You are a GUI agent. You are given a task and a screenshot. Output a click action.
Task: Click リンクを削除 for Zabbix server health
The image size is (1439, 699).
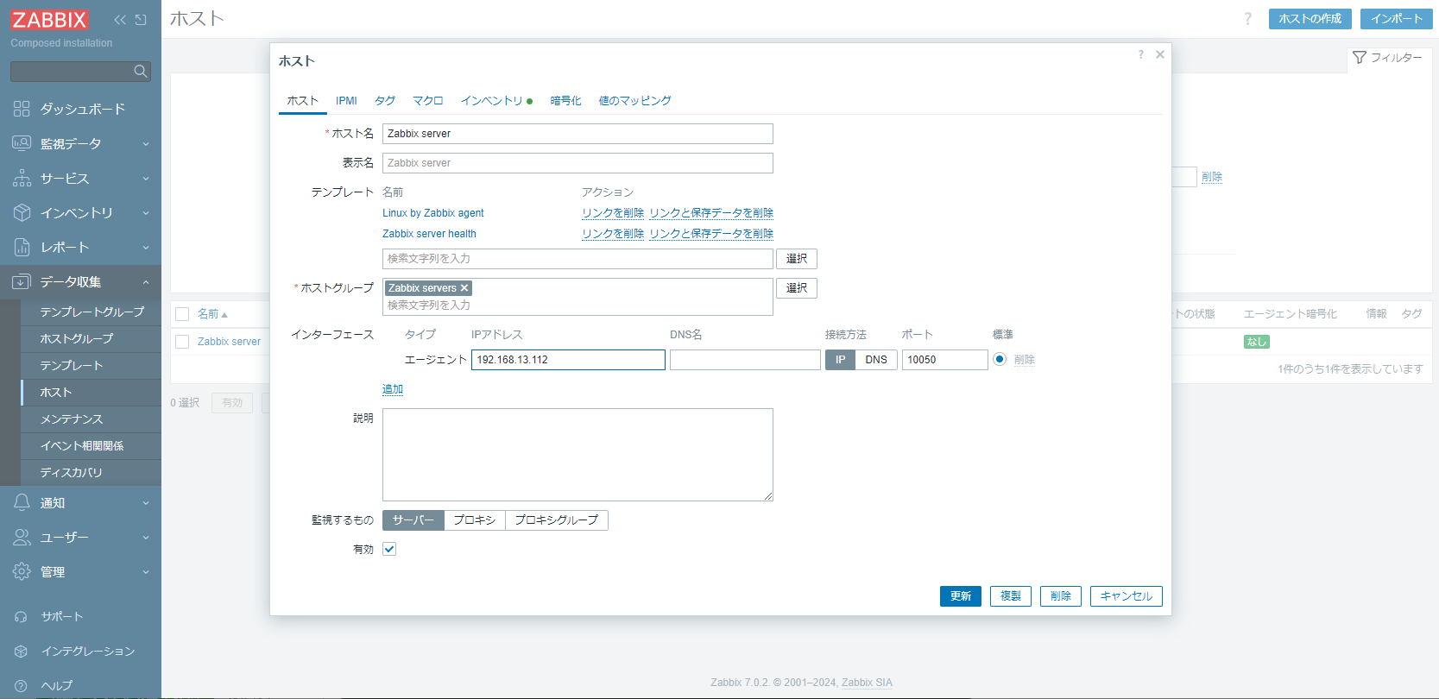click(x=613, y=234)
